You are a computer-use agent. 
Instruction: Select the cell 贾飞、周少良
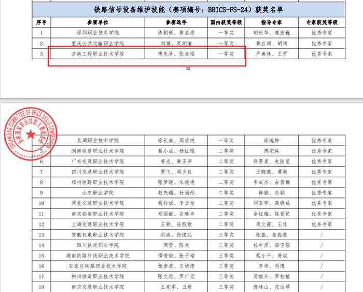click(x=176, y=172)
